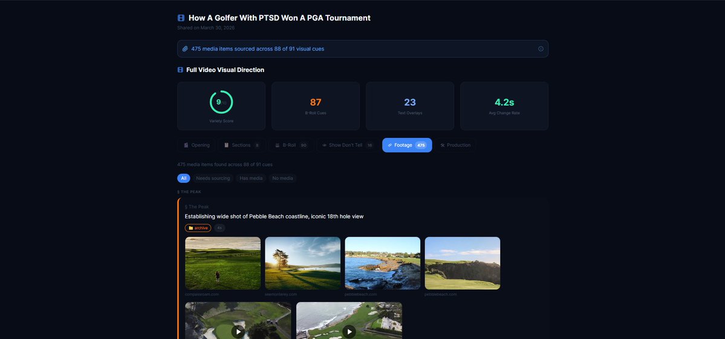725x339 pixels.
Task: Click the compassroam.com source label
Action: (201, 294)
